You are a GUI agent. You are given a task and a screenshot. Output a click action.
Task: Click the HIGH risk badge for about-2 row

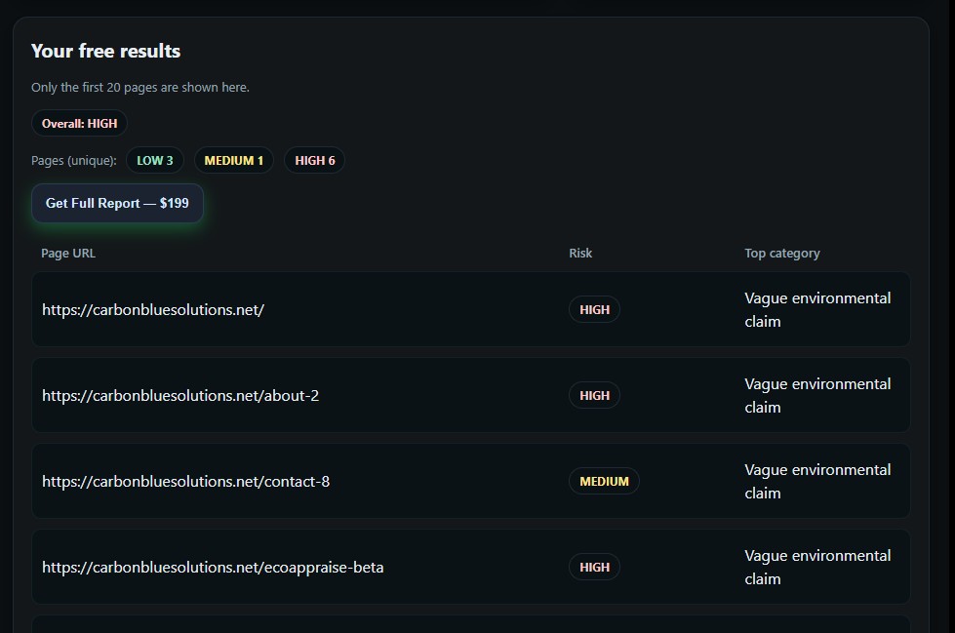[594, 396]
